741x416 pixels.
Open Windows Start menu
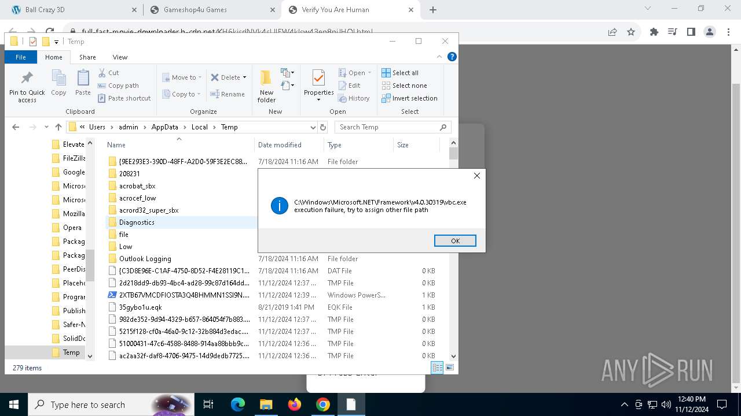(14, 404)
